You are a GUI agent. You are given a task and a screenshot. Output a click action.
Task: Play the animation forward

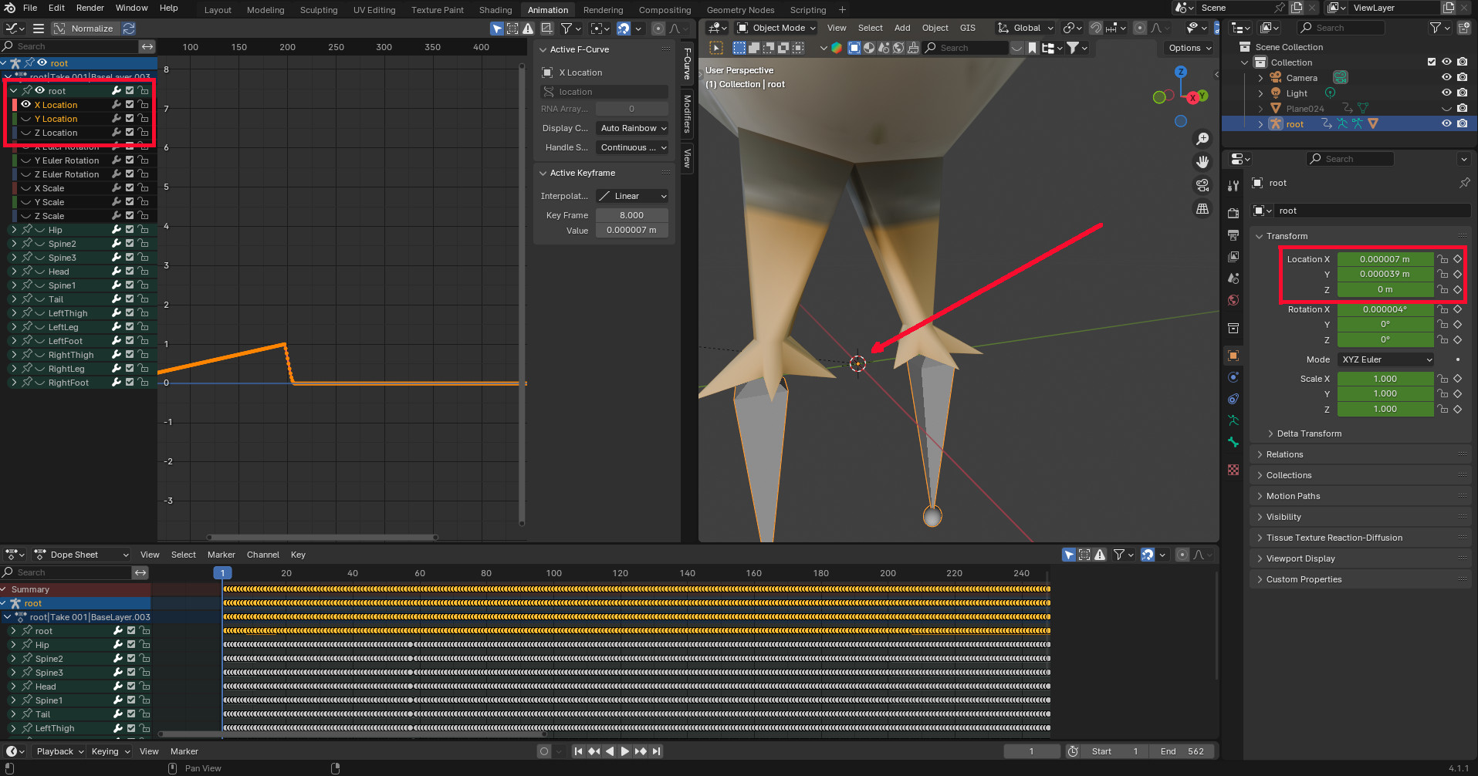click(624, 751)
